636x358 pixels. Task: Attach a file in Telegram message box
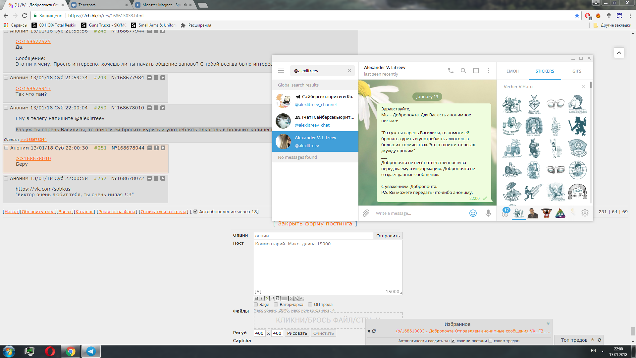tap(366, 213)
